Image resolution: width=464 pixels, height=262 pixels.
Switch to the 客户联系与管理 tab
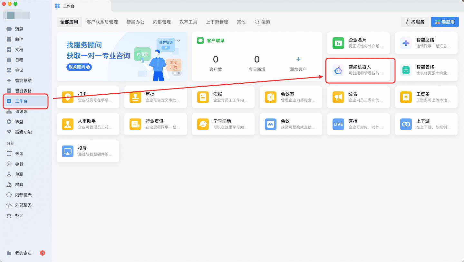click(x=102, y=22)
